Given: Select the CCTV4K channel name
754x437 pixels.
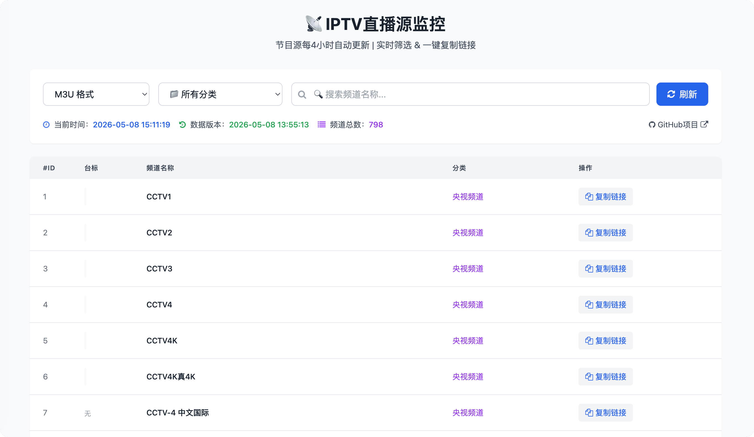Looking at the screenshot, I should pyautogui.click(x=162, y=341).
